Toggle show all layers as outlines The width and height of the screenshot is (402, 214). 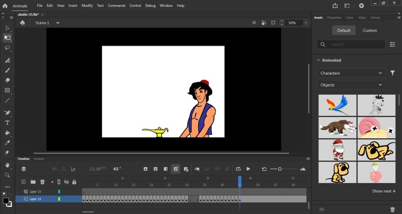pyautogui.click(x=59, y=182)
